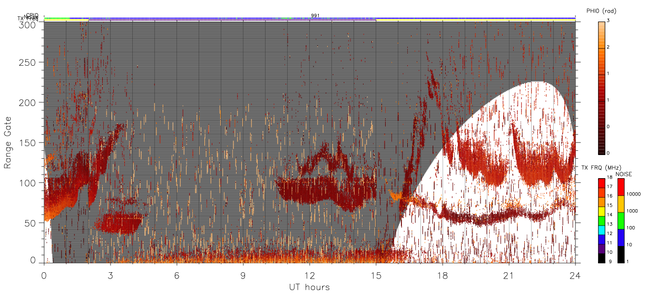Click the NOISE legend label 1

point(629,261)
